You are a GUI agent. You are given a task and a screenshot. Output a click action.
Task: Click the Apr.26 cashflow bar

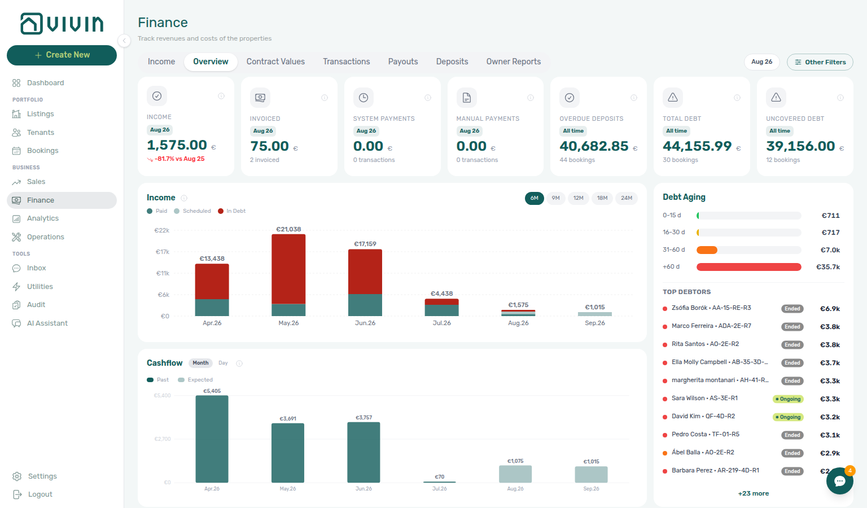pyautogui.click(x=212, y=439)
